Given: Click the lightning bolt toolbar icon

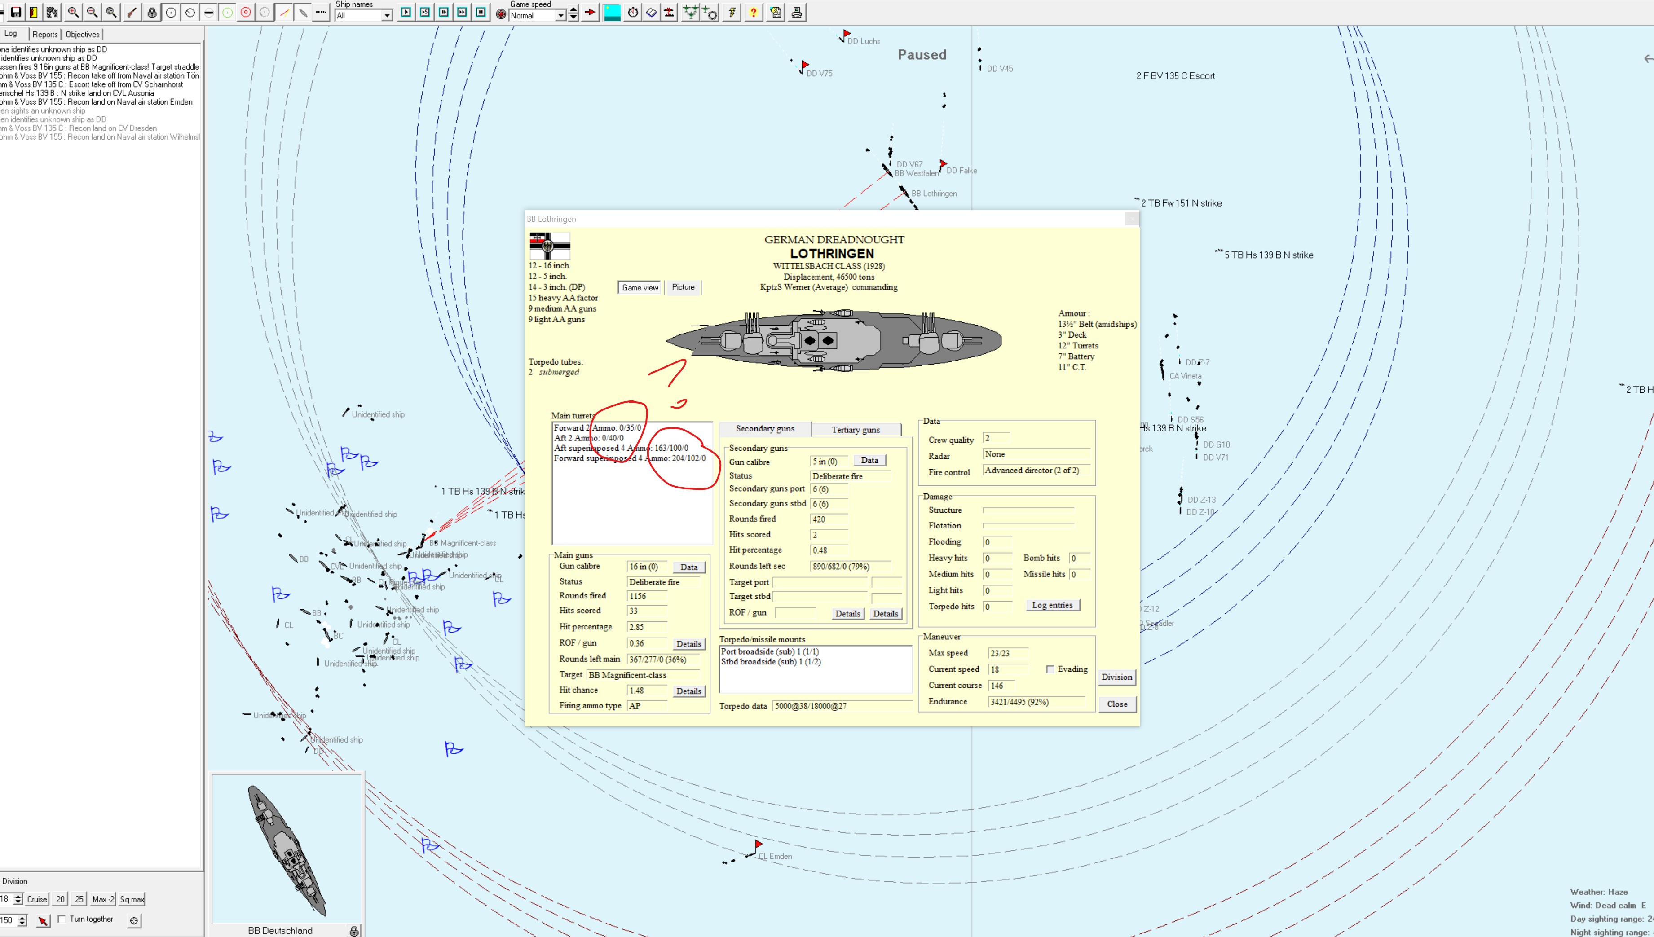Looking at the screenshot, I should coord(732,12).
